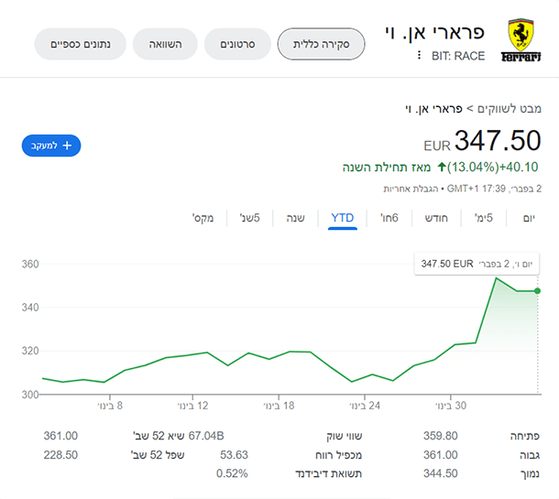Click the green data point on the chart
Image resolution: width=559 pixels, height=499 pixels.
click(538, 291)
